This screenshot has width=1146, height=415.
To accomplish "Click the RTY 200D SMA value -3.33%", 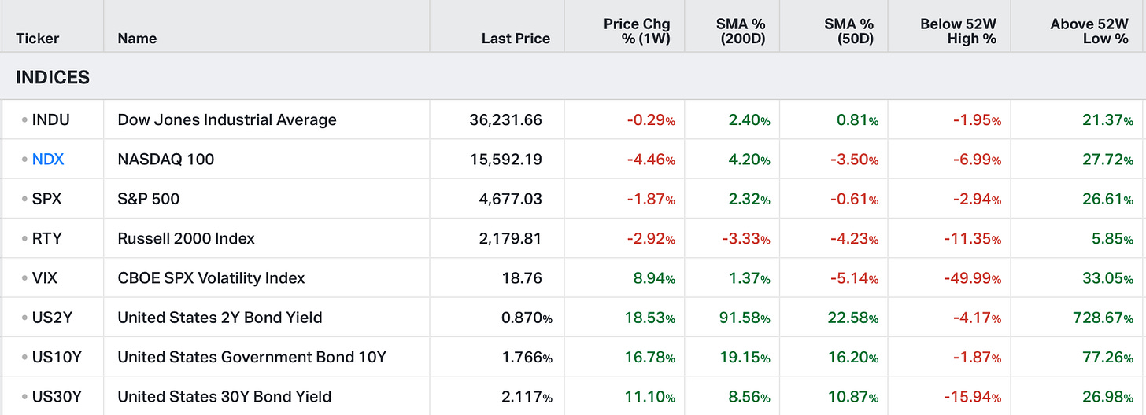I will pyautogui.click(x=745, y=238).
